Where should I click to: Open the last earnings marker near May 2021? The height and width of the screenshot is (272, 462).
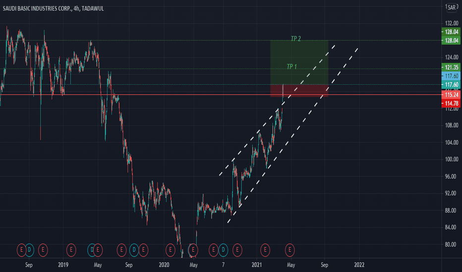coord(290,250)
